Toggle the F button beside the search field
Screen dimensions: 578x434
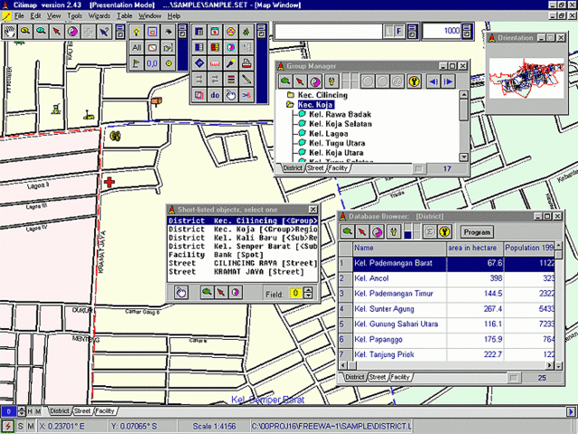point(399,32)
